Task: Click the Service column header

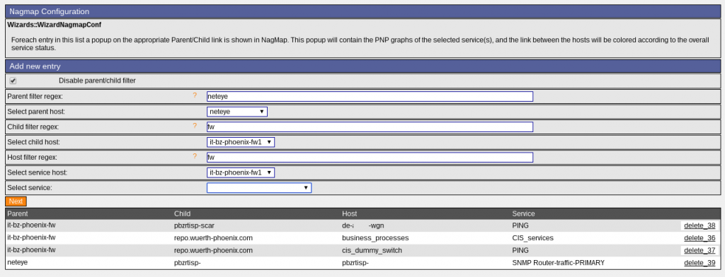Action: [523, 213]
